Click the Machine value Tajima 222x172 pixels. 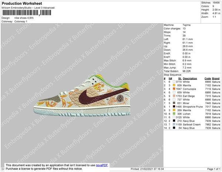tap(186, 25)
